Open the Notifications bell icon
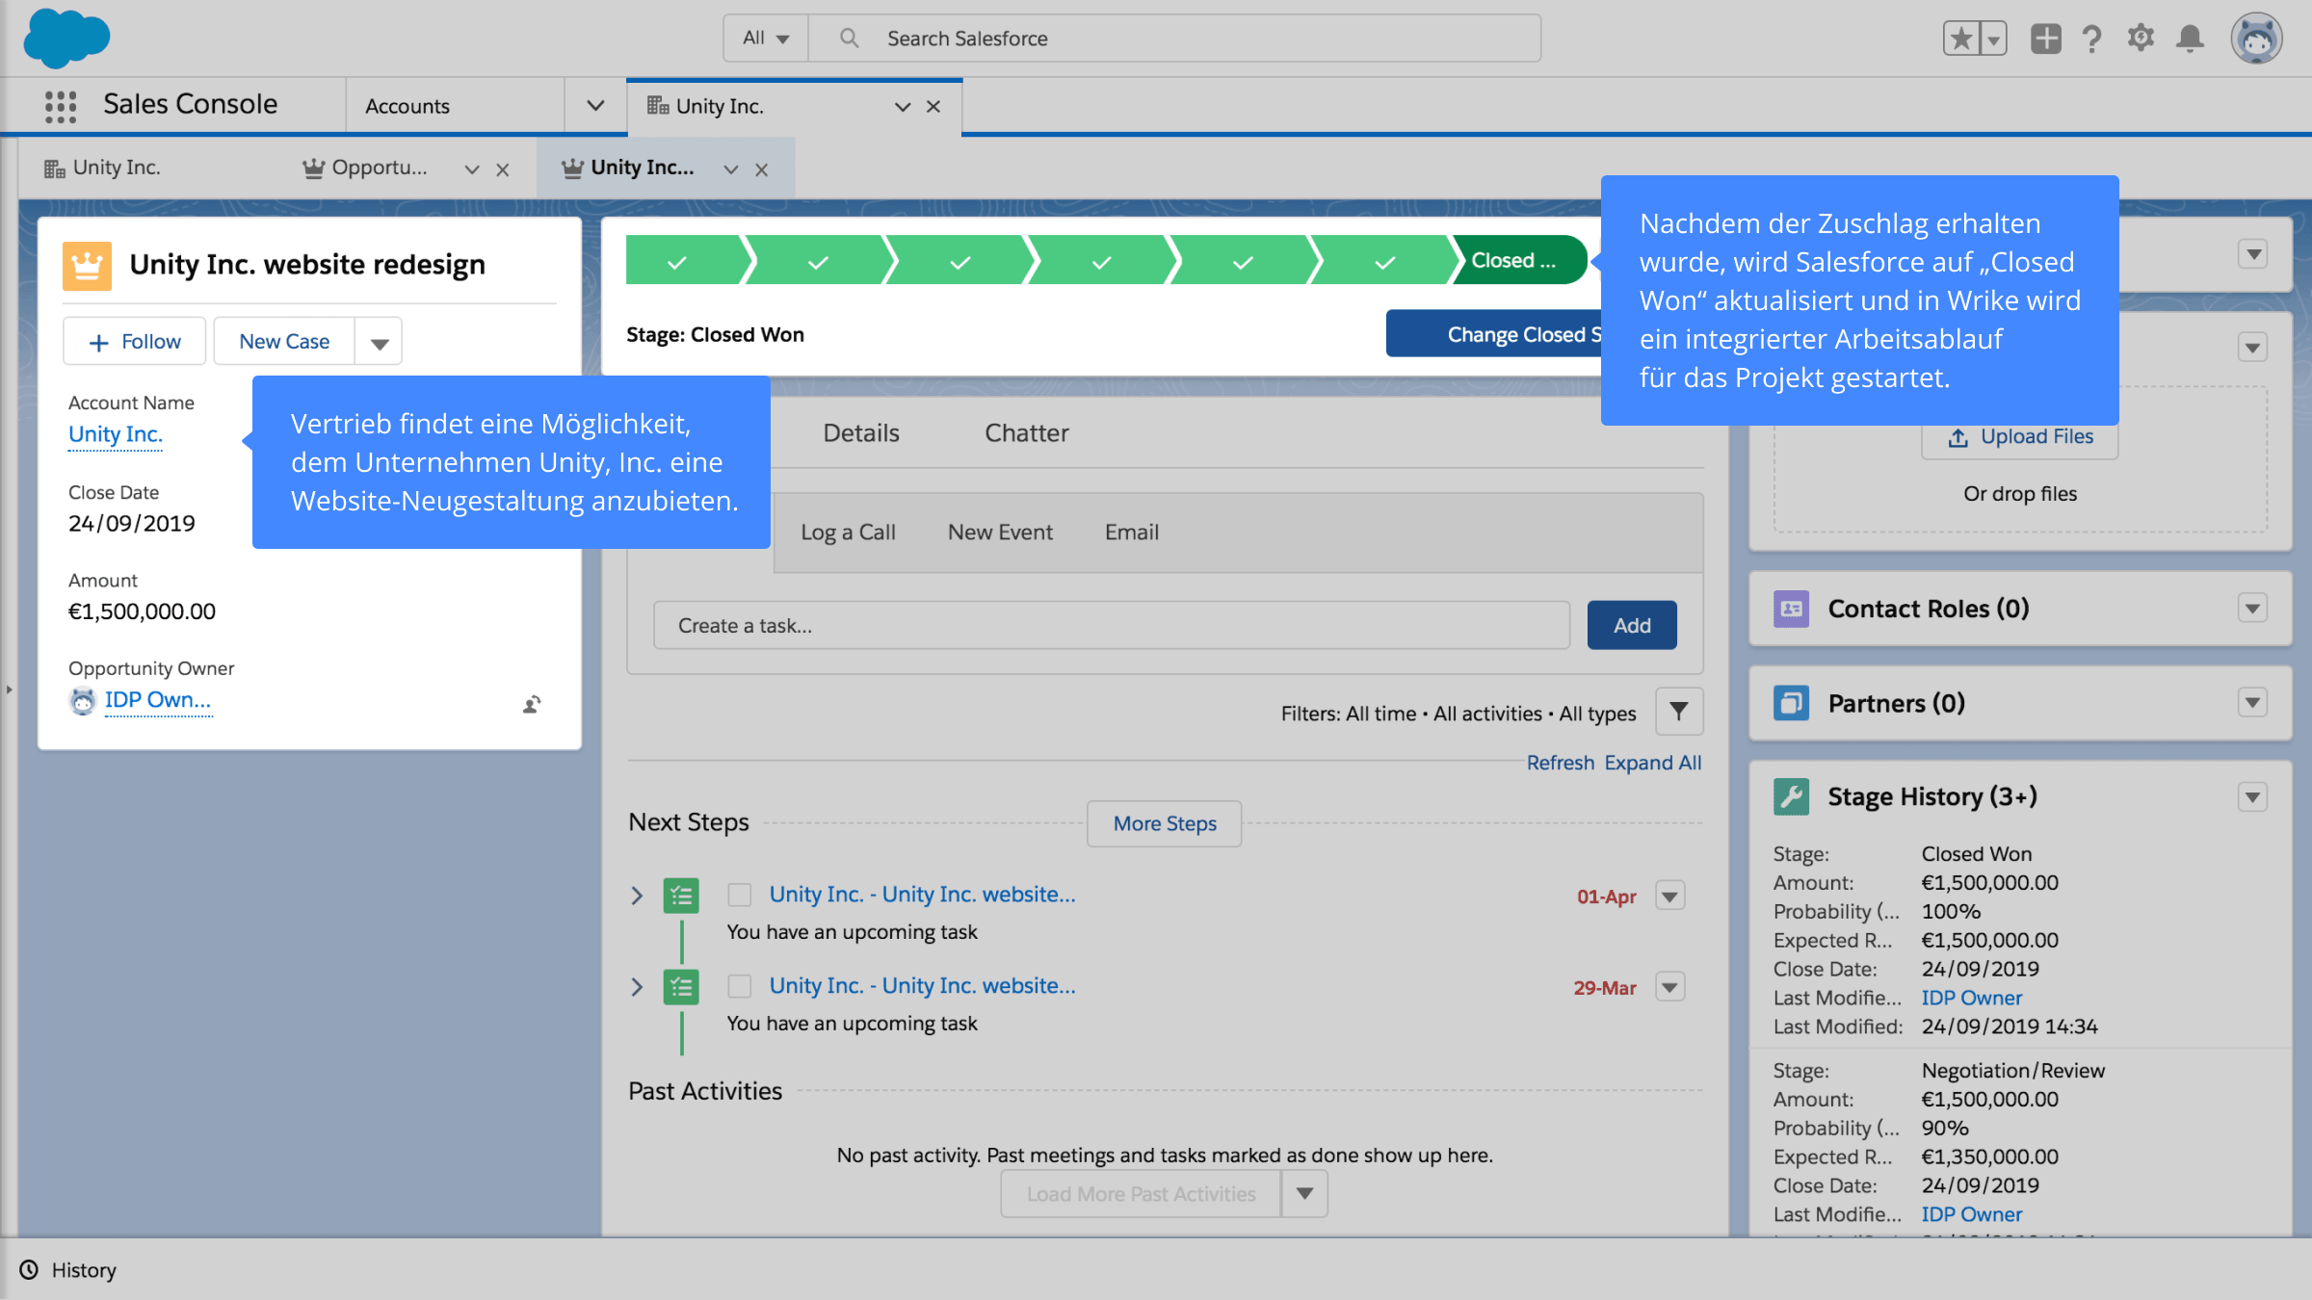The width and height of the screenshot is (2312, 1300). pos(2190,39)
